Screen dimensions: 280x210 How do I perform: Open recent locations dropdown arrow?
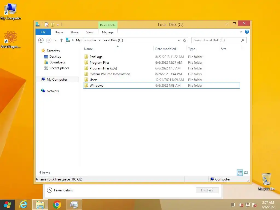[x=55, y=40]
